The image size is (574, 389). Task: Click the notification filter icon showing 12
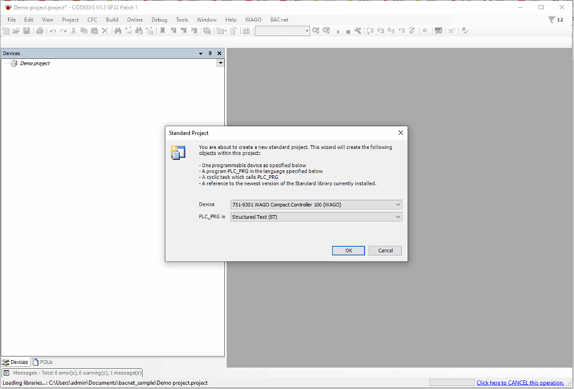point(556,20)
